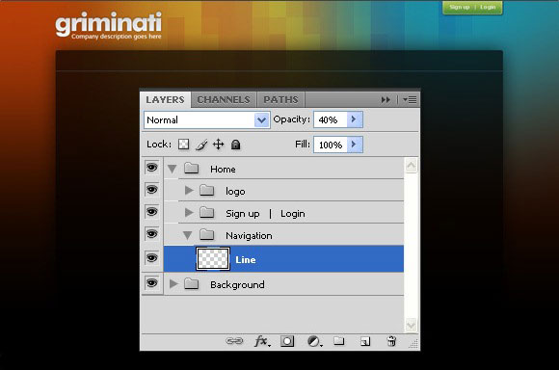Click the lock transparent pixels icon
The height and width of the screenshot is (370, 559).
click(x=183, y=145)
